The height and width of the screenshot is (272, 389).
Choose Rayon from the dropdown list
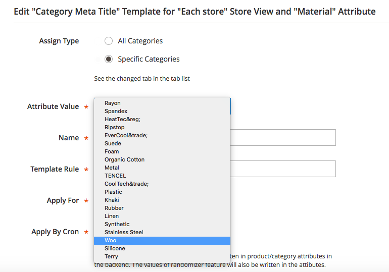[x=113, y=103]
